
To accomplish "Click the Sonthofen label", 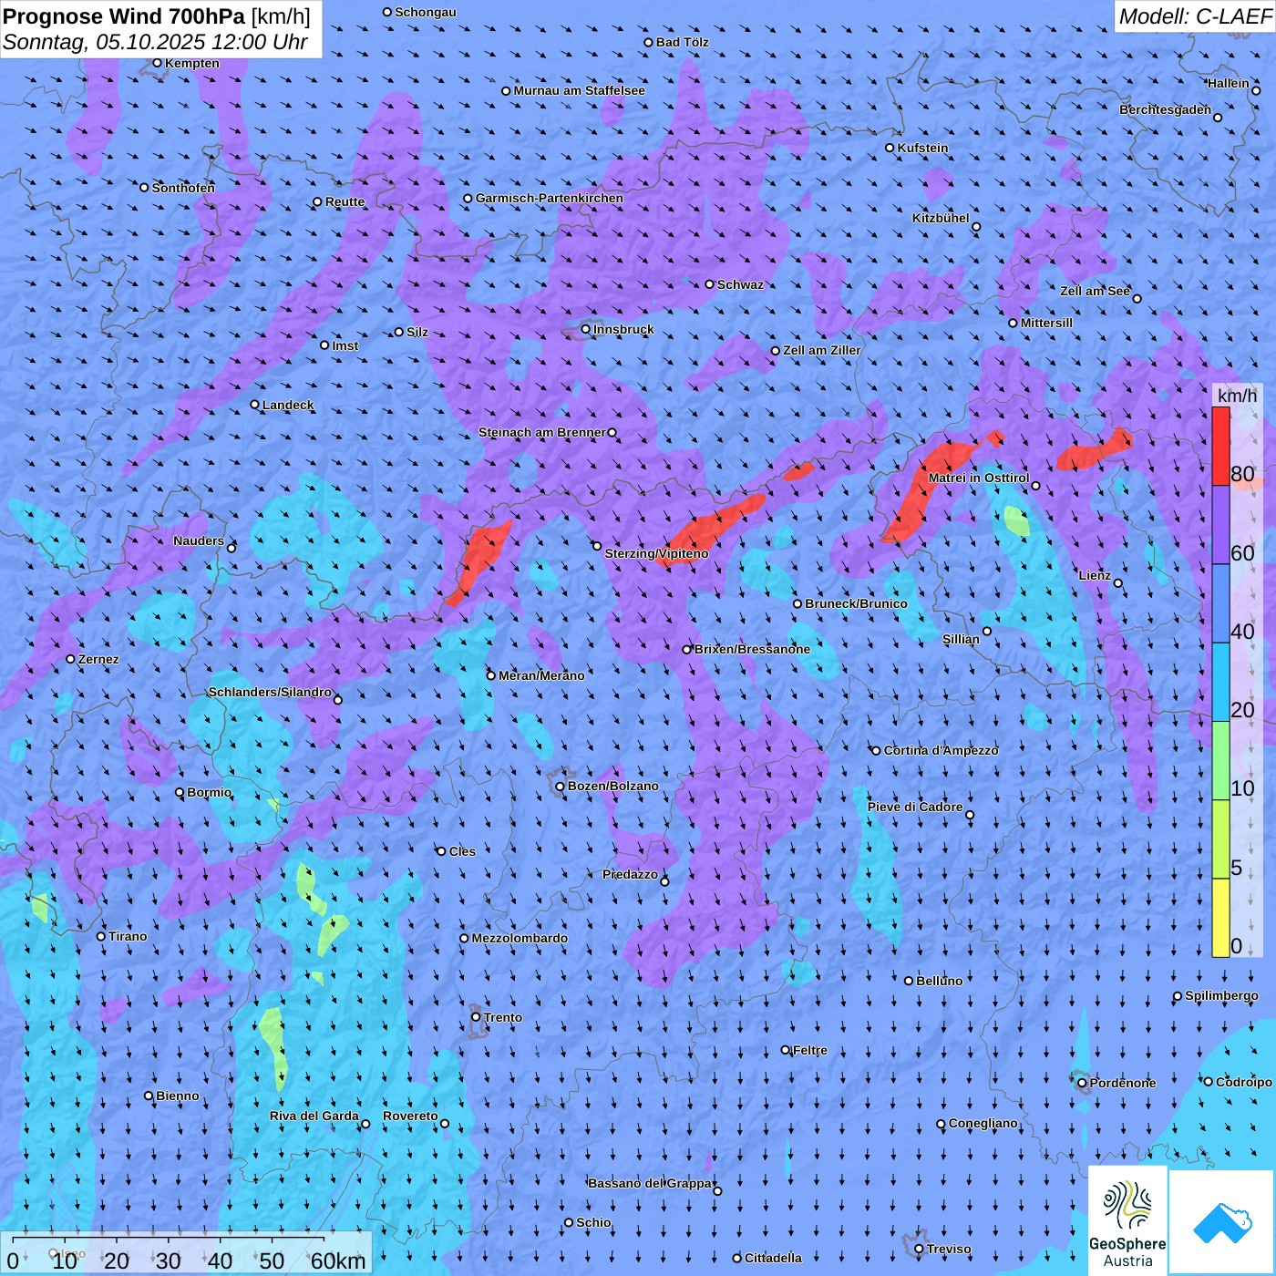I will tap(183, 188).
